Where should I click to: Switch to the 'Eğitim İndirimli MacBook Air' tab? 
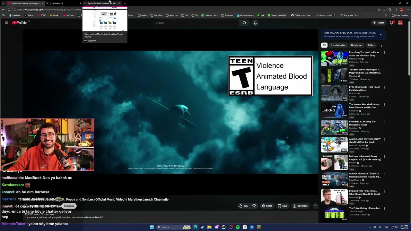pyautogui.click(x=102, y=3)
